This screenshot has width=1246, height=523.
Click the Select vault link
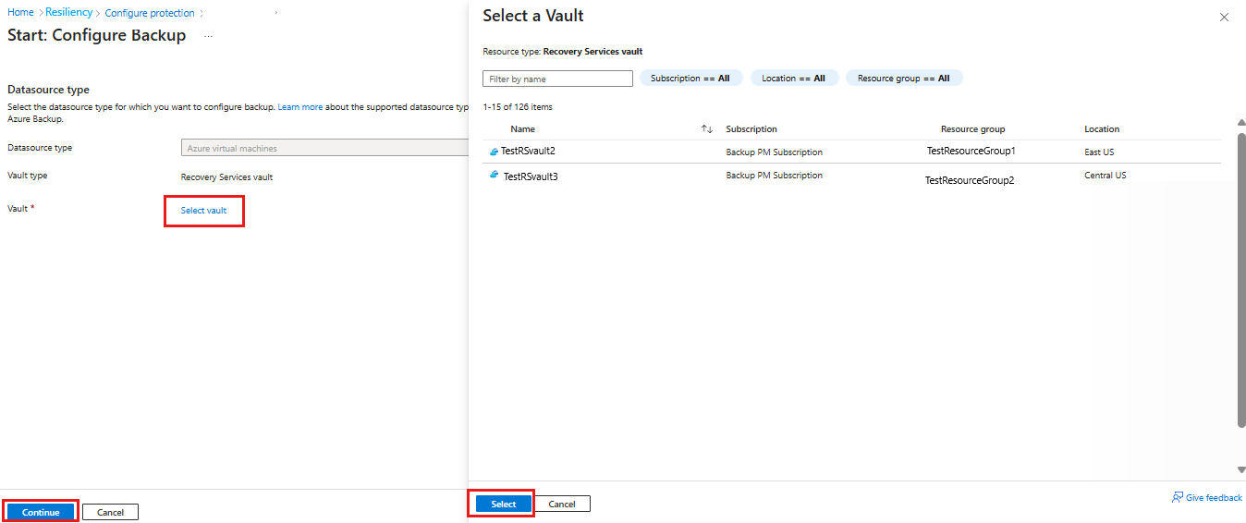click(203, 211)
